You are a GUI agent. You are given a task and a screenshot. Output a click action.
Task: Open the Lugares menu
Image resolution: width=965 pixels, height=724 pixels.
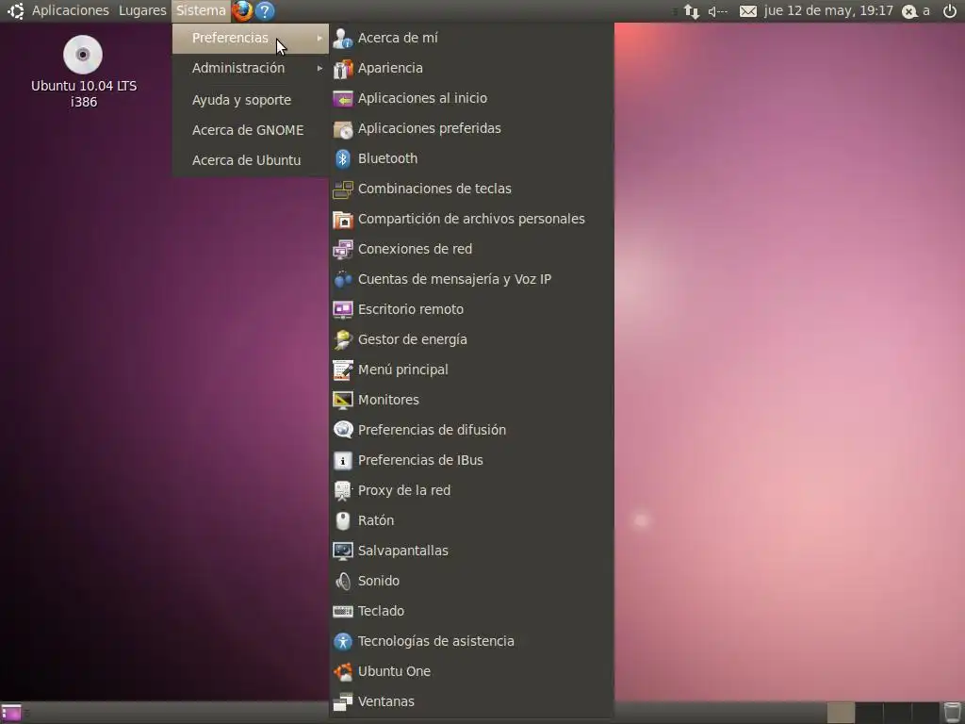tap(142, 11)
